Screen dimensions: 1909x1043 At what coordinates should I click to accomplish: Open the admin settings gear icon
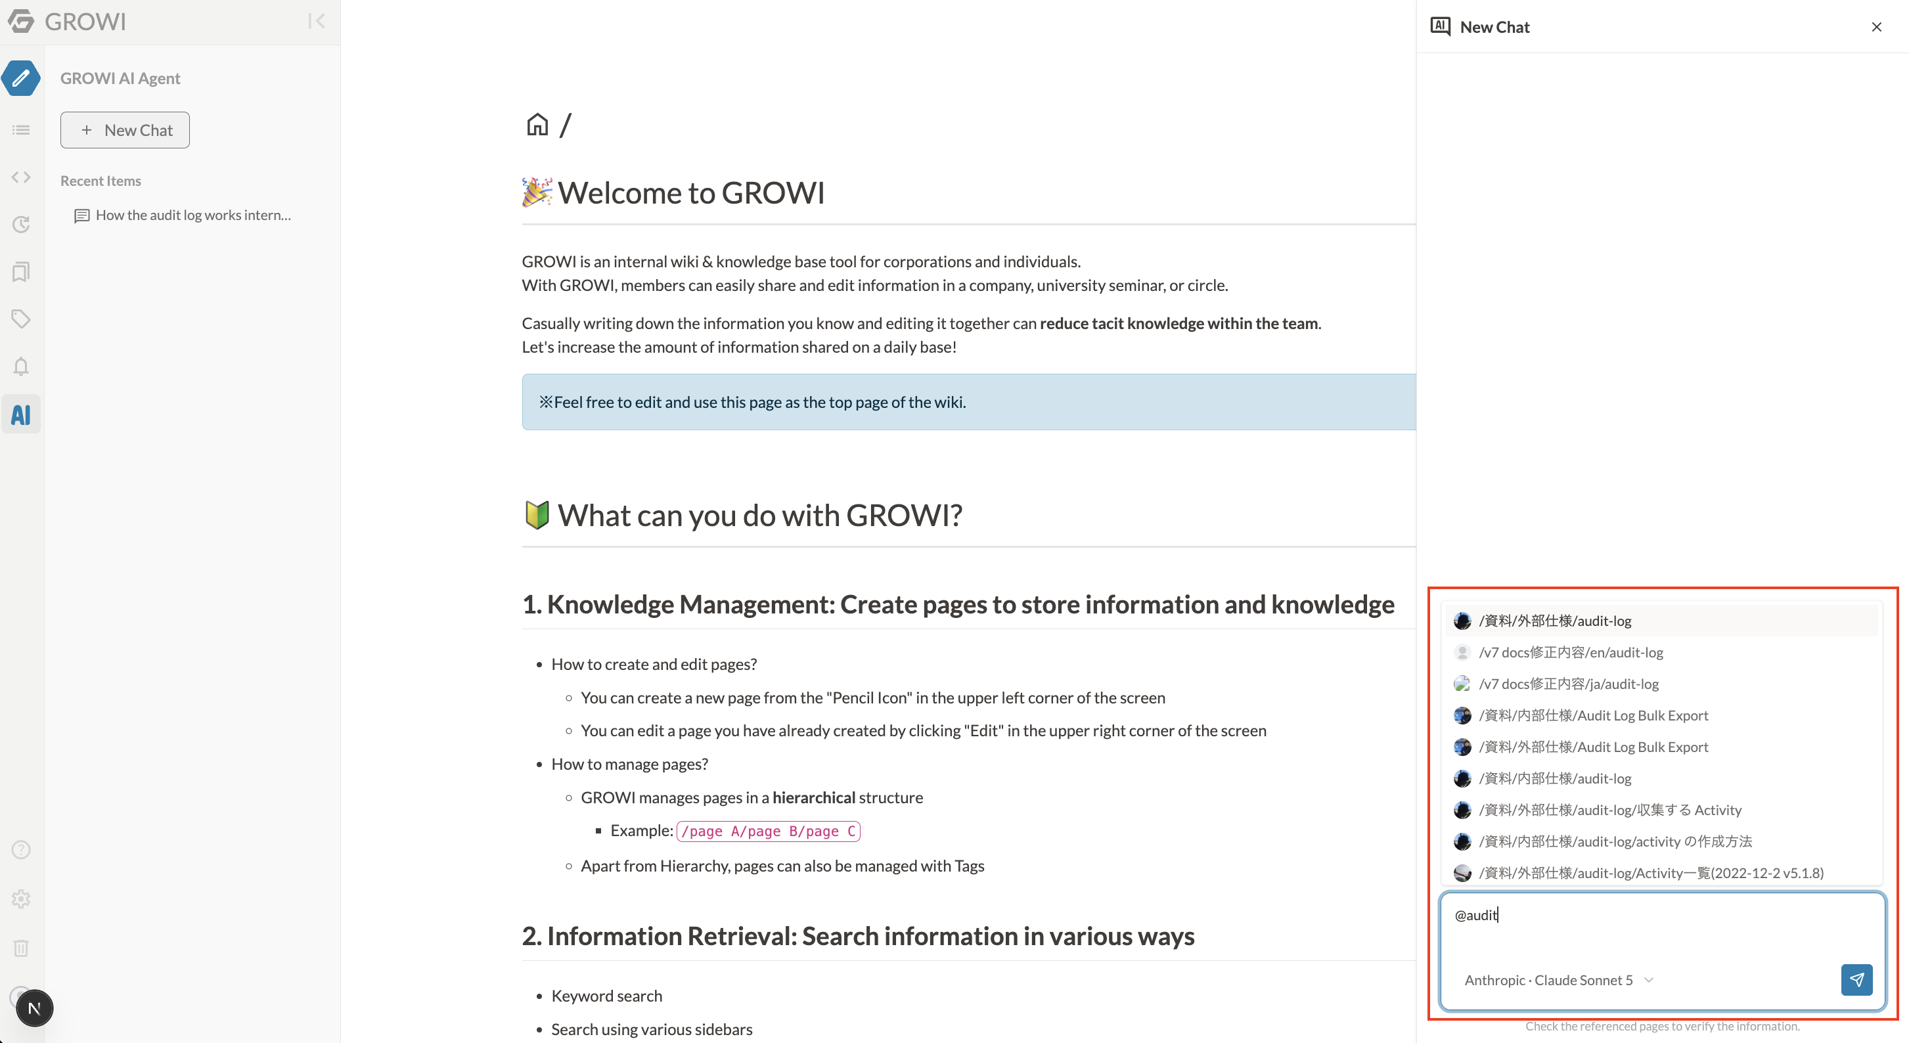(21, 899)
